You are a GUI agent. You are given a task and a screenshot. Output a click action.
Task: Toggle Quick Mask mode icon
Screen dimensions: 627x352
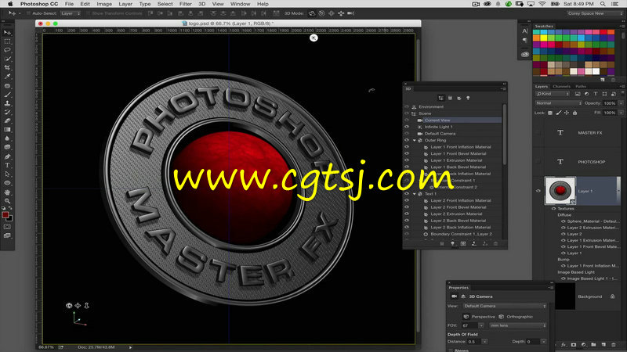(7, 227)
